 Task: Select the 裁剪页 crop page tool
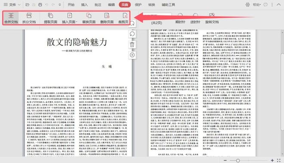(x=123, y=18)
